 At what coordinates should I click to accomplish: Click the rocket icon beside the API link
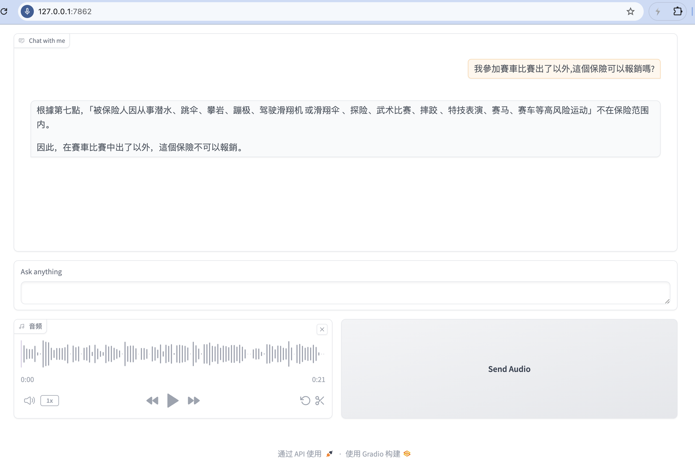point(329,454)
